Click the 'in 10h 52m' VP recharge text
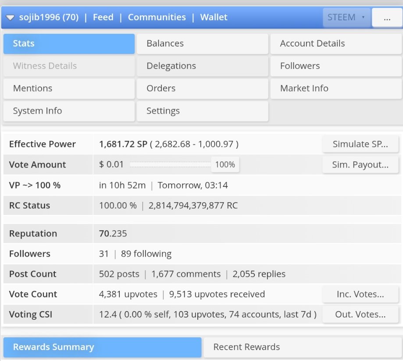Viewport: 403px width, 361px height. [122, 185]
